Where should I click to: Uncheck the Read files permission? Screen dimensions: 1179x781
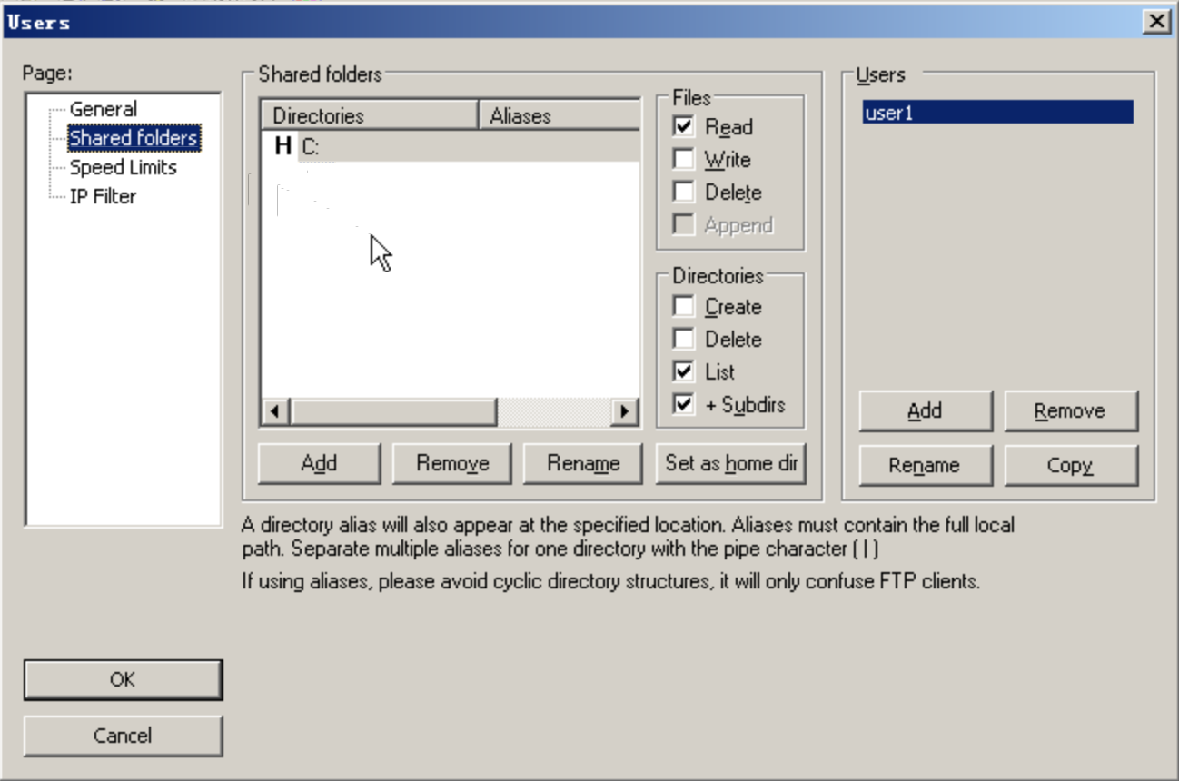pyautogui.click(x=684, y=127)
